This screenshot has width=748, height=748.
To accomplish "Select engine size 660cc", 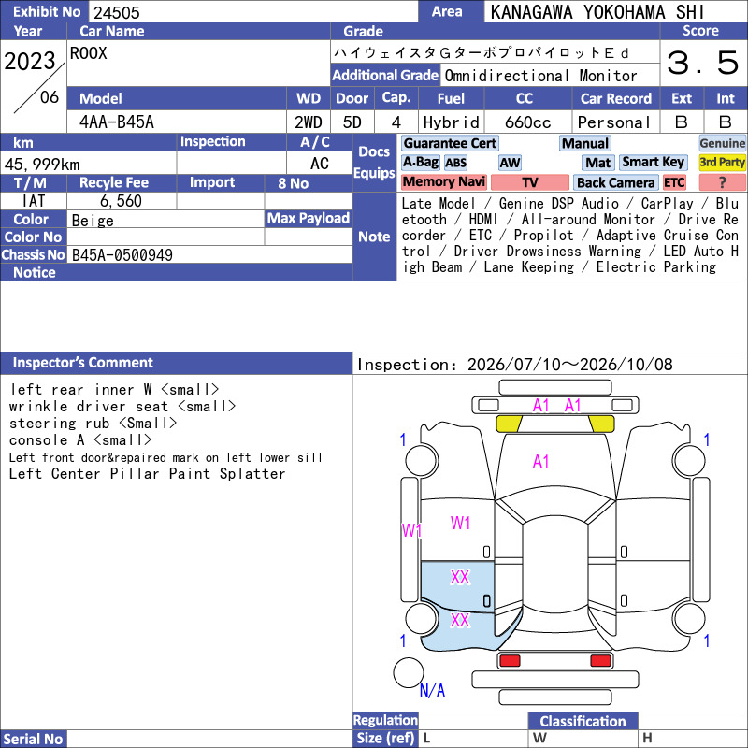I will [527, 122].
